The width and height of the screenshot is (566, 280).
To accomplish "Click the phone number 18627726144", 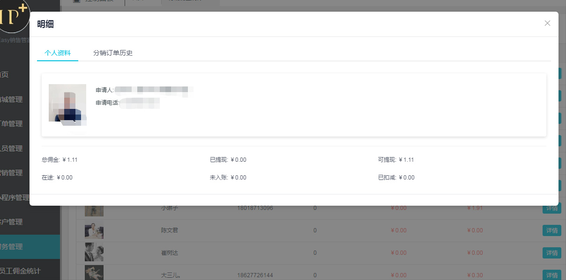I will click(x=255, y=275).
